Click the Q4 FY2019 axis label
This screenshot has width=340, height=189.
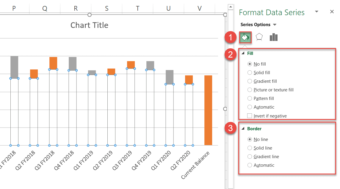142,161
